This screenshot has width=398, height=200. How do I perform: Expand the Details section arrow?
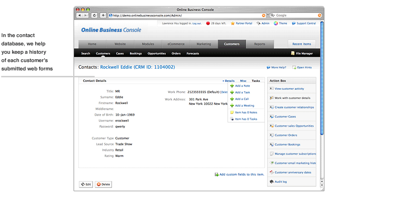point(223,81)
